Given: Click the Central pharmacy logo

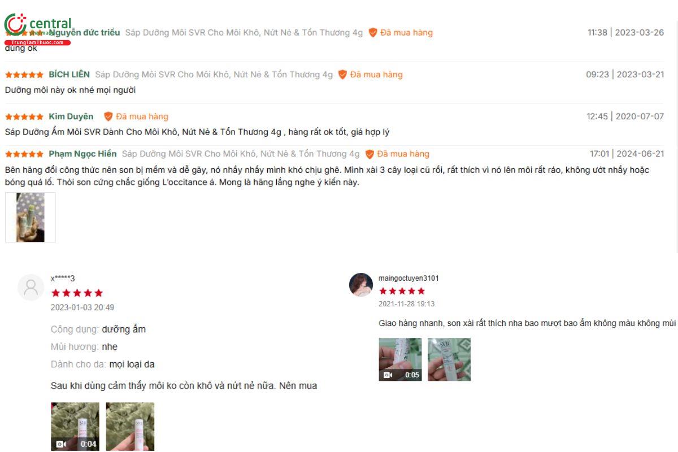Looking at the screenshot, I should (38, 28).
